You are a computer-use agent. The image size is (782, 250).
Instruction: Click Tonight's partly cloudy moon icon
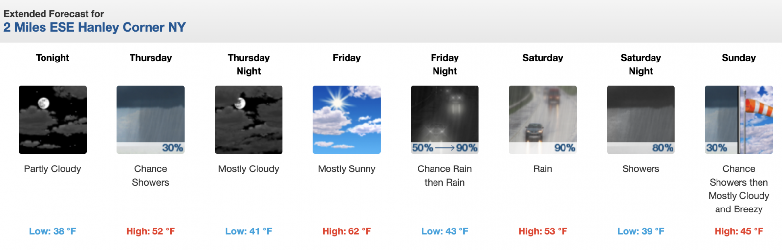(x=52, y=120)
